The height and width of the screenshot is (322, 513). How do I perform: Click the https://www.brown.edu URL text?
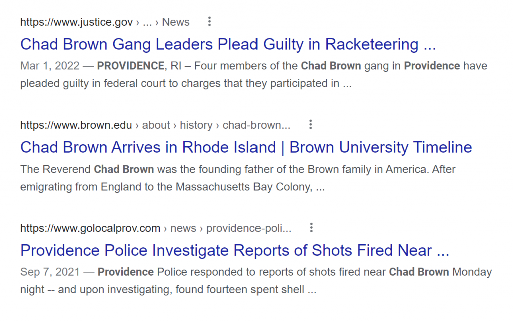point(76,125)
